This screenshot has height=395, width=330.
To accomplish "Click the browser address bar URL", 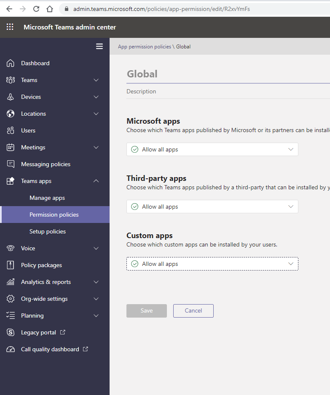I will coord(161,9).
